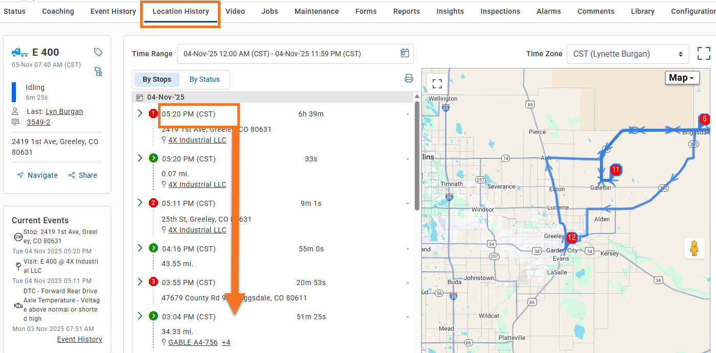
Task: Click the red stop badge 3 at 03:55 PM
Action: [x=153, y=282]
